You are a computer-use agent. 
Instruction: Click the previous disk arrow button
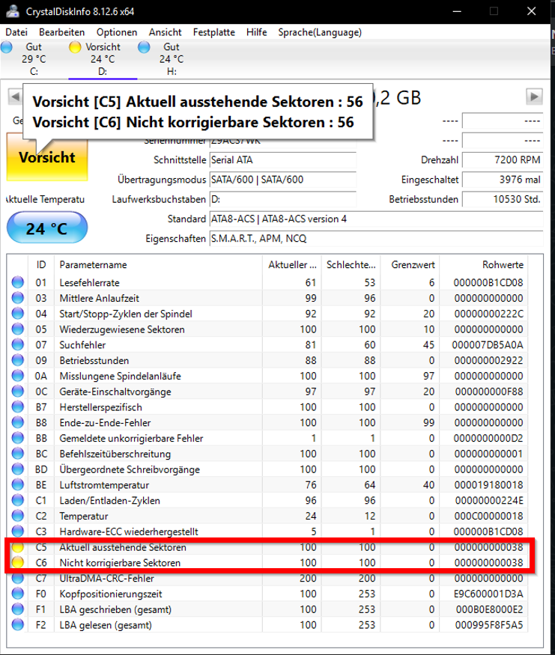click(15, 97)
